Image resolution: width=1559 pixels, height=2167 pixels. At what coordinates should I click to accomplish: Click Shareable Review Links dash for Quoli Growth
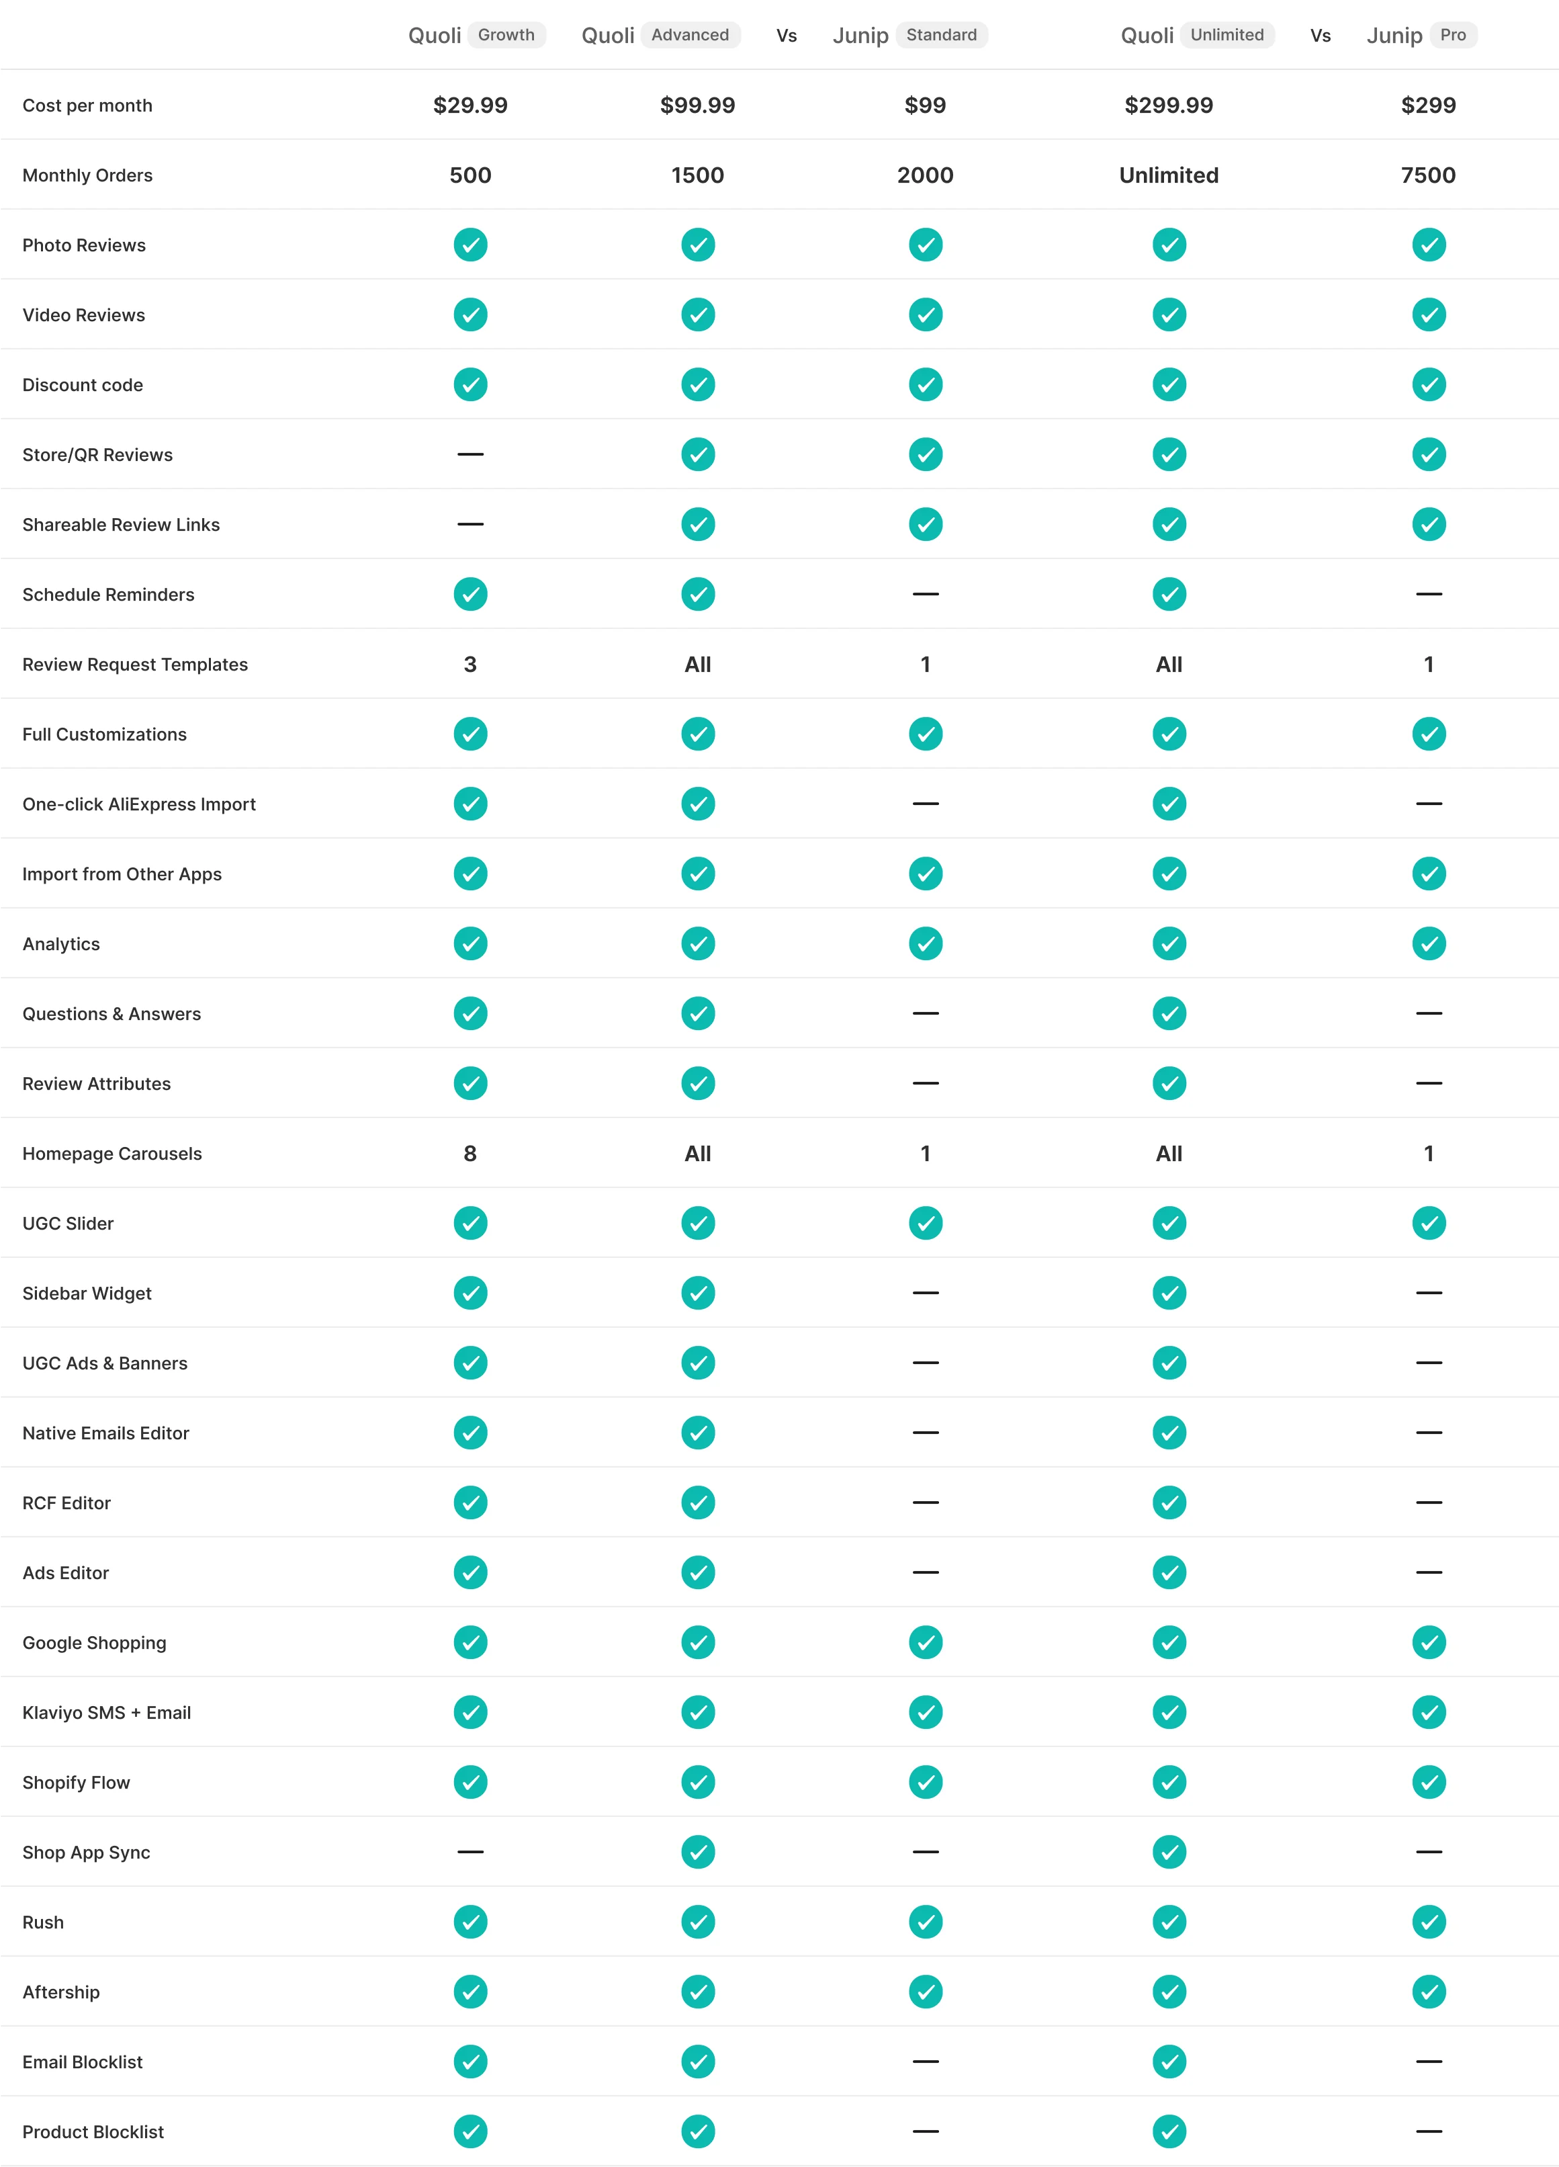click(x=470, y=523)
